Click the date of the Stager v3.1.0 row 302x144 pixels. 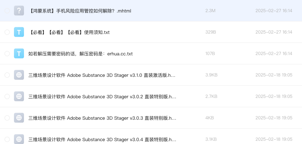point(274,75)
